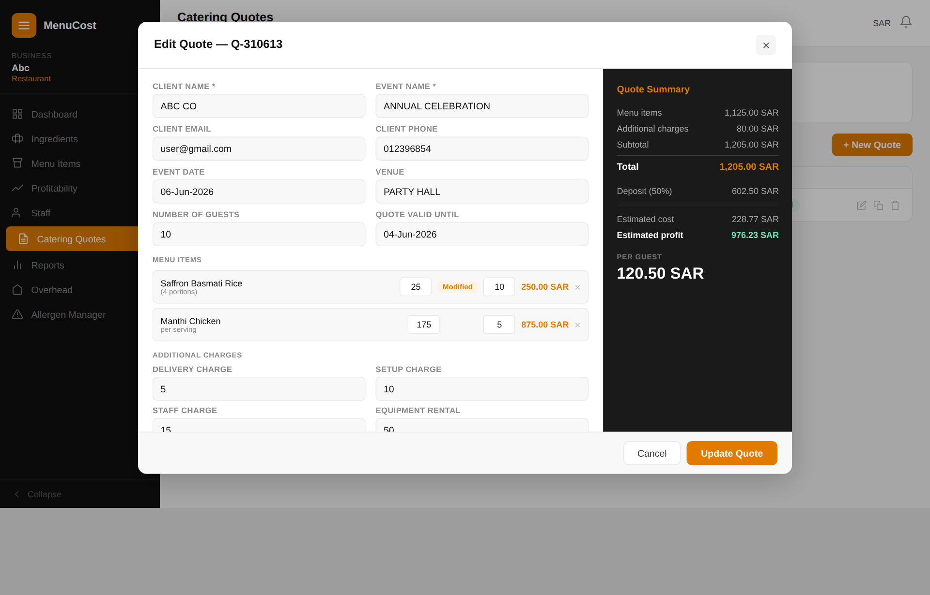Click the Reports bar chart icon

[17, 265]
